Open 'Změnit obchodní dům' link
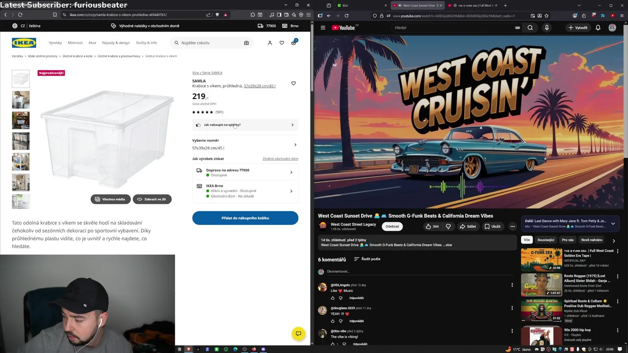The width and height of the screenshot is (628, 353). (280, 159)
